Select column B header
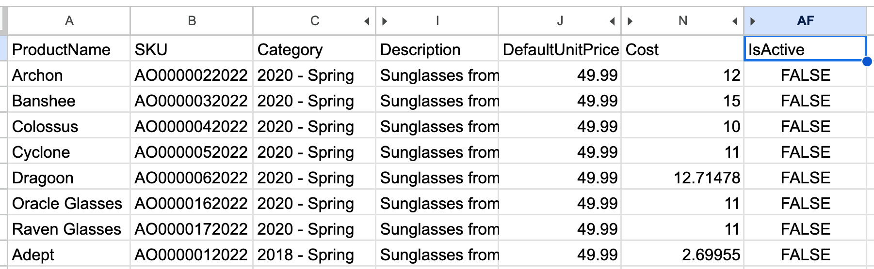874x269 pixels. 192,21
